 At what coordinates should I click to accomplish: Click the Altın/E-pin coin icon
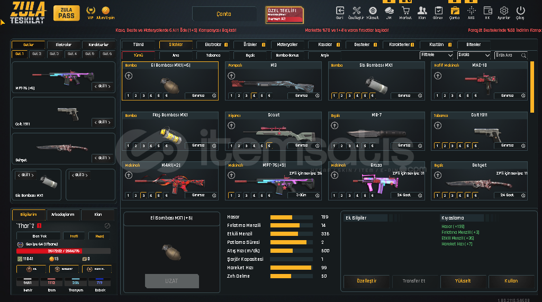(105, 11)
